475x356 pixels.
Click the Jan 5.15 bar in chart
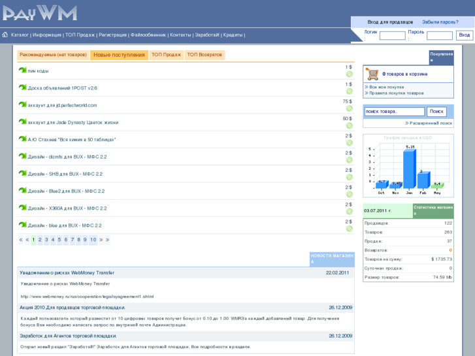409,169
